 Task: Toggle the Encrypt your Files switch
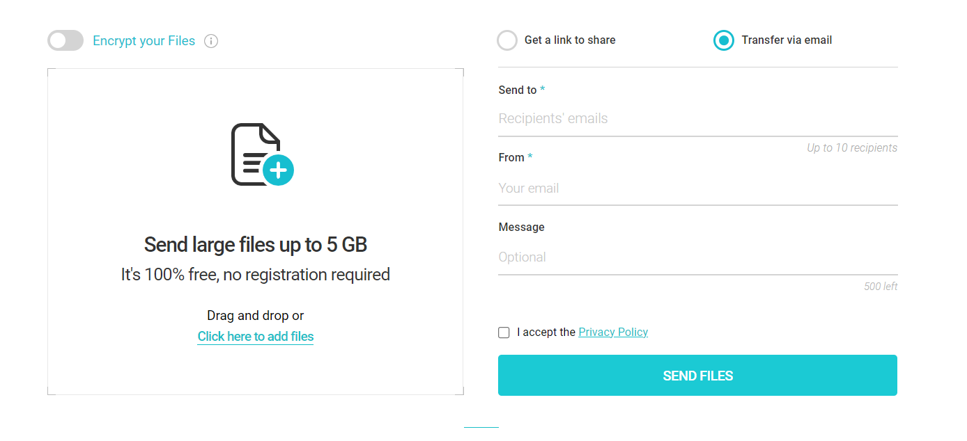pos(65,40)
